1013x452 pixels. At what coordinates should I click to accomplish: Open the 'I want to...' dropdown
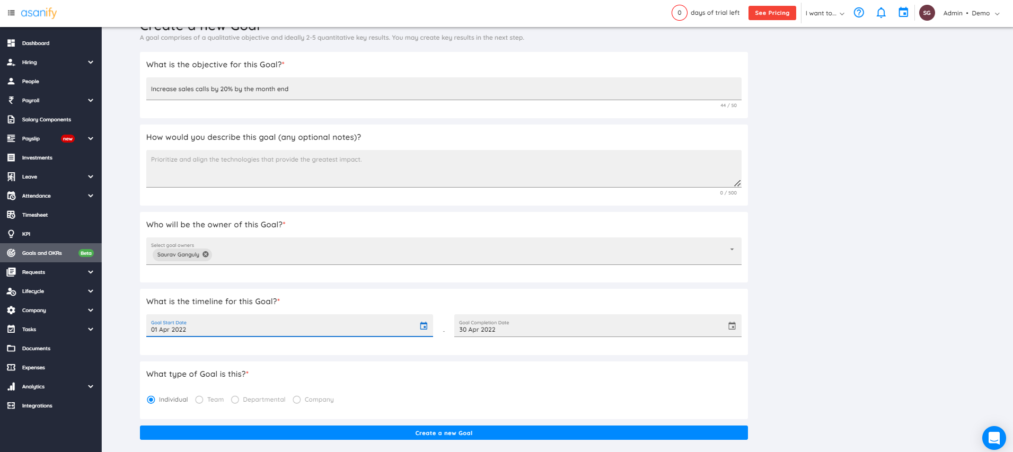pyautogui.click(x=824, y=13)
